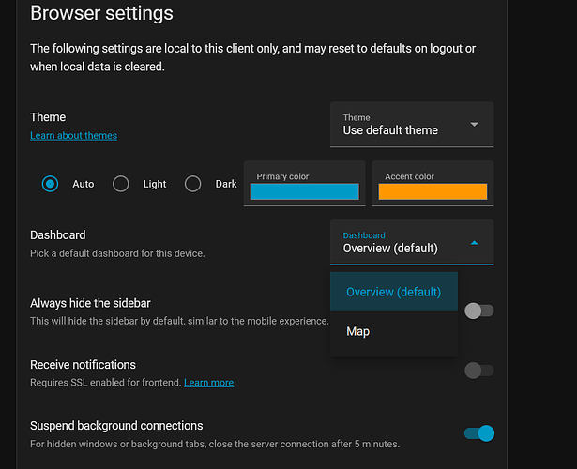The width and height of the screenshot is (577, 469).
Task: Open Learn more link for notifications
Action: point(208,383)
